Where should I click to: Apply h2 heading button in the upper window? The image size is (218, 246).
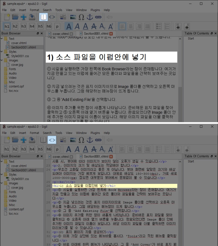click(x=15, y=26)
